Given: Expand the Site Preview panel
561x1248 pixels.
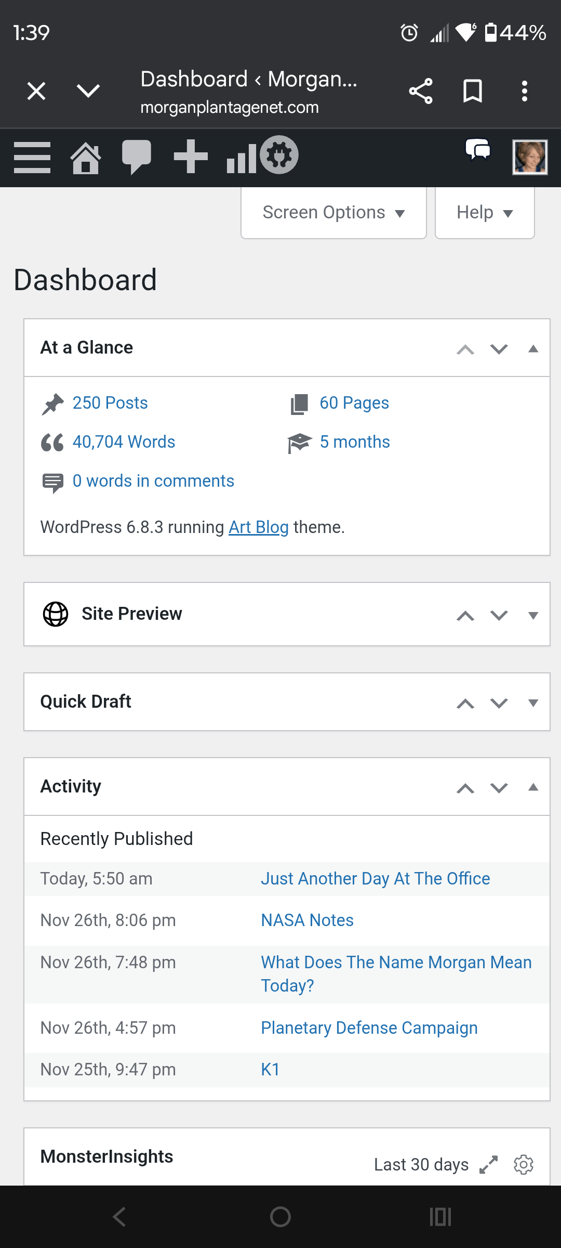Looking at the screenshot, I should [x=533, y=615].
